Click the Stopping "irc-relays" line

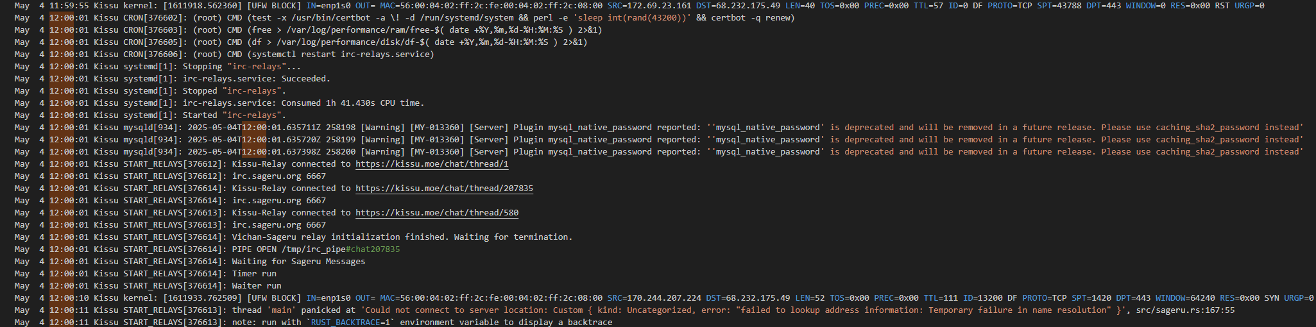pyautogui.click(x=157, y=67)
